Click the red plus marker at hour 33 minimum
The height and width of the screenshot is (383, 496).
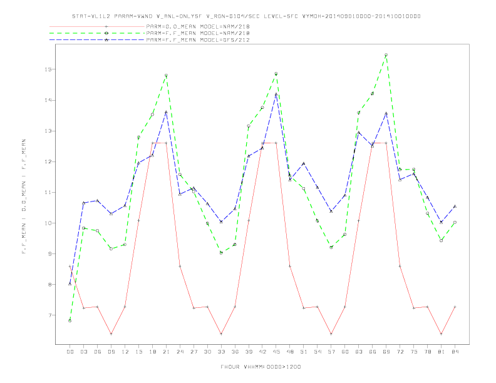(221, 334)
